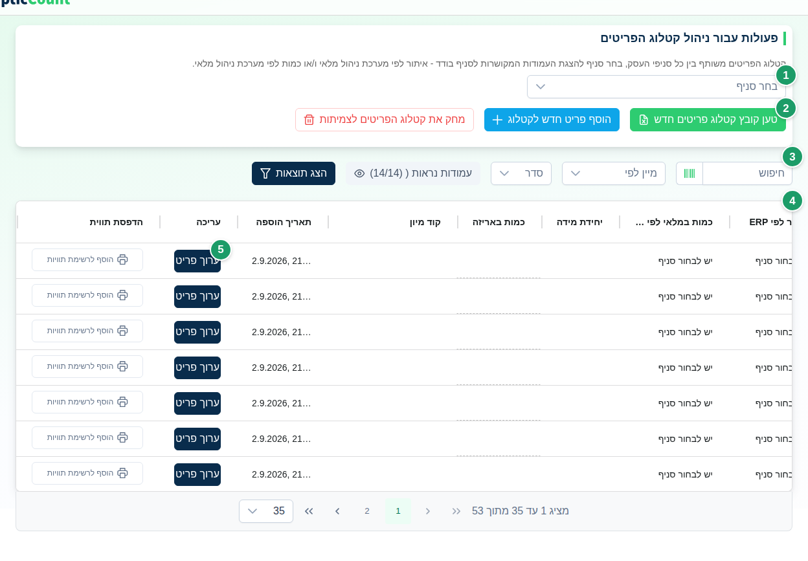808x561 pixels.
Task: Open the "סדר" order dropdown
Action: (x=521, y=173)
